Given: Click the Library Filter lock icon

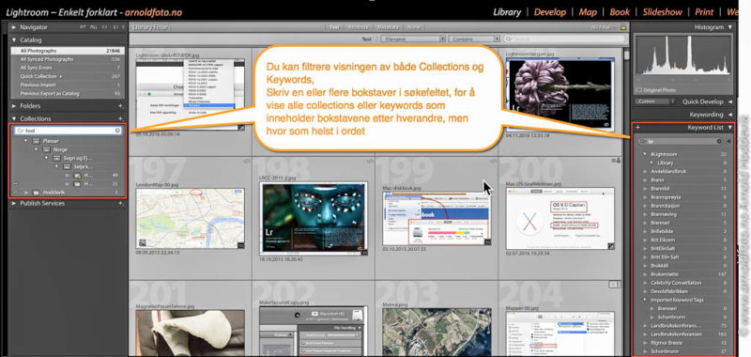Looking at the screenshot, I should pos(623,27).
